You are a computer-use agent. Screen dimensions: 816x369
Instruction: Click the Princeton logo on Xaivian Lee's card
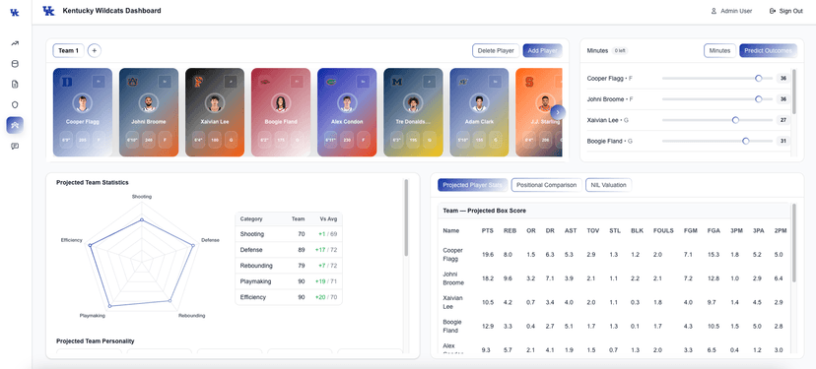pyautogui.click(x=199, y=82)
